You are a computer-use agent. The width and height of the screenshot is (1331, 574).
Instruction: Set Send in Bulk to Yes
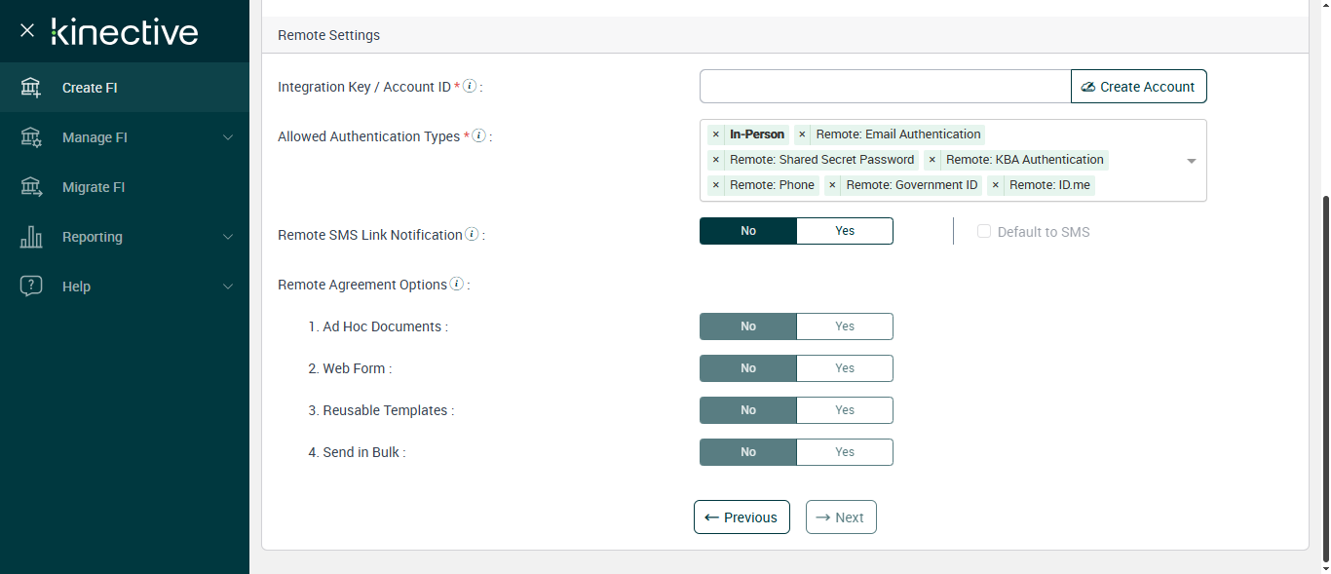tap(844, 452)
